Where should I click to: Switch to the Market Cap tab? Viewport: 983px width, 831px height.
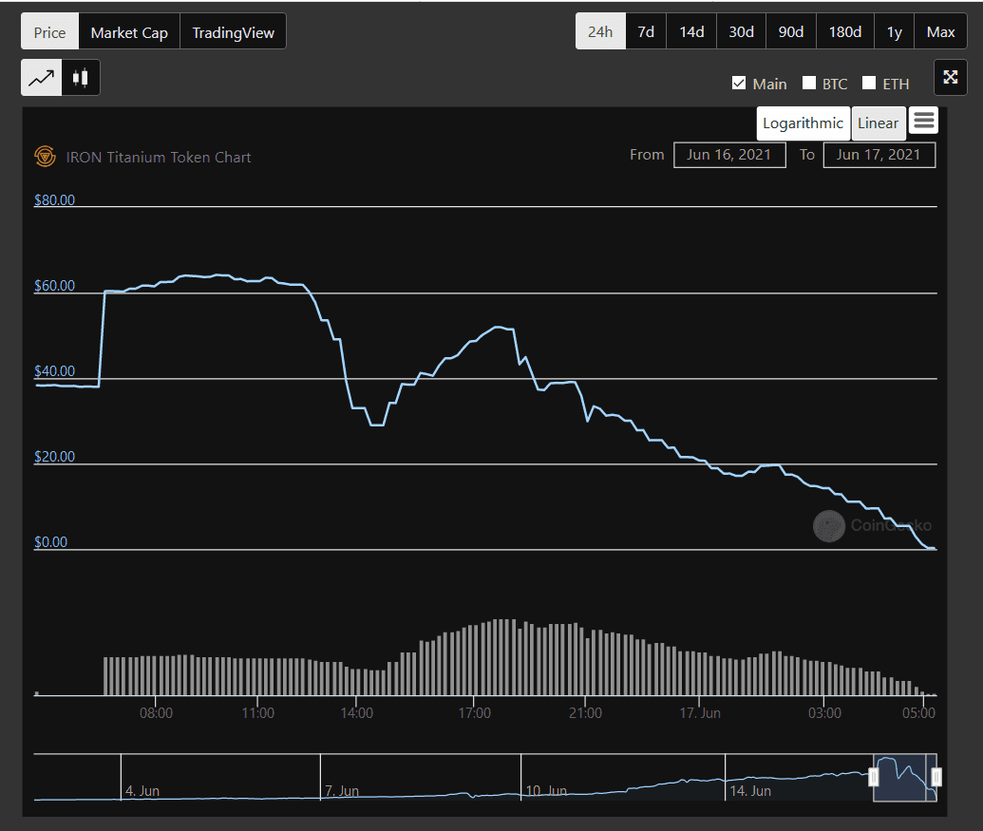click(x=129, y=32)
